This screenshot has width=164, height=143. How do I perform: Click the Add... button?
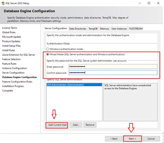[x=76, y=125]
